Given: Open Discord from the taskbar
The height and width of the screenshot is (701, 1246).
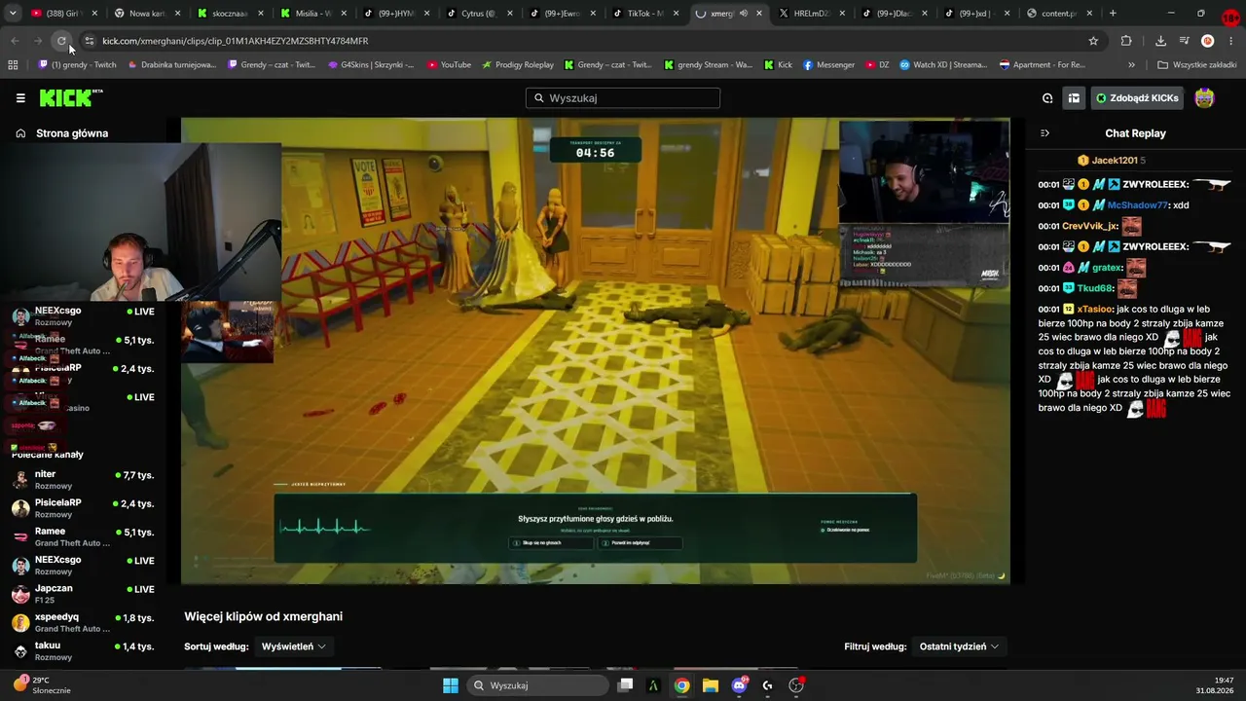Looking at the screenshot, I should pos(739,685).
